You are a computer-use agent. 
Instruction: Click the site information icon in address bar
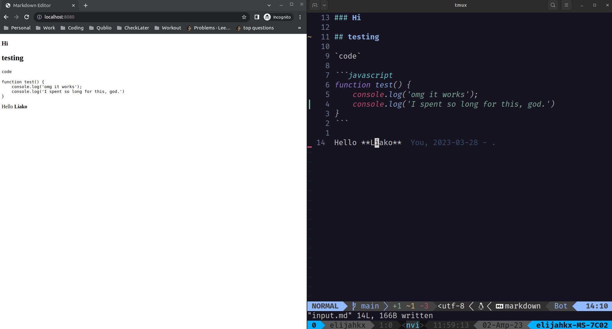tap(39, 17)
